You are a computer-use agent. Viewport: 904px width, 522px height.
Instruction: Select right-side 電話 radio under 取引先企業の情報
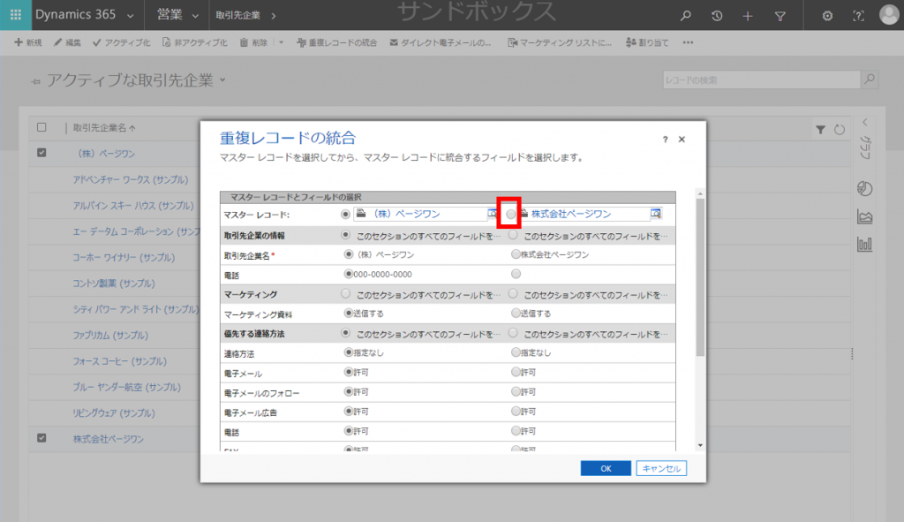(516, 274)
